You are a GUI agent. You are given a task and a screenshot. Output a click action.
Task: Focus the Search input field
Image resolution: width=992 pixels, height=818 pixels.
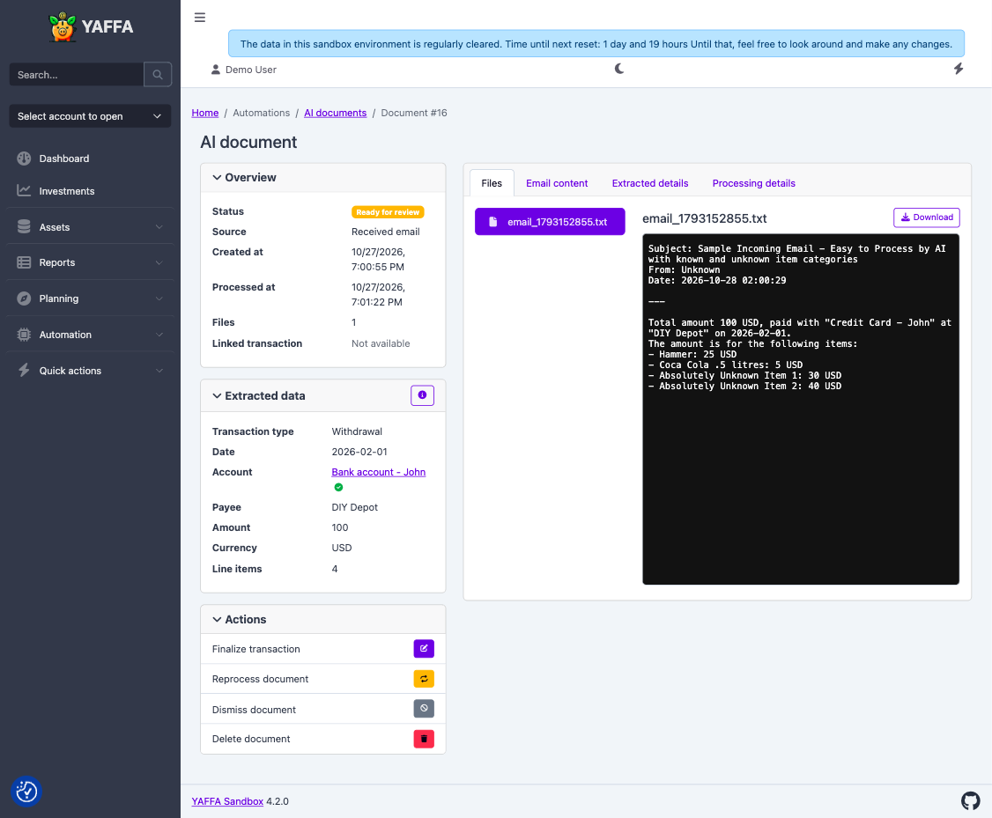tap(77, 75)
